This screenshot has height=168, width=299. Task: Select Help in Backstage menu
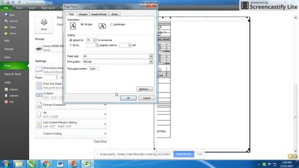click(x=7, y=82)
